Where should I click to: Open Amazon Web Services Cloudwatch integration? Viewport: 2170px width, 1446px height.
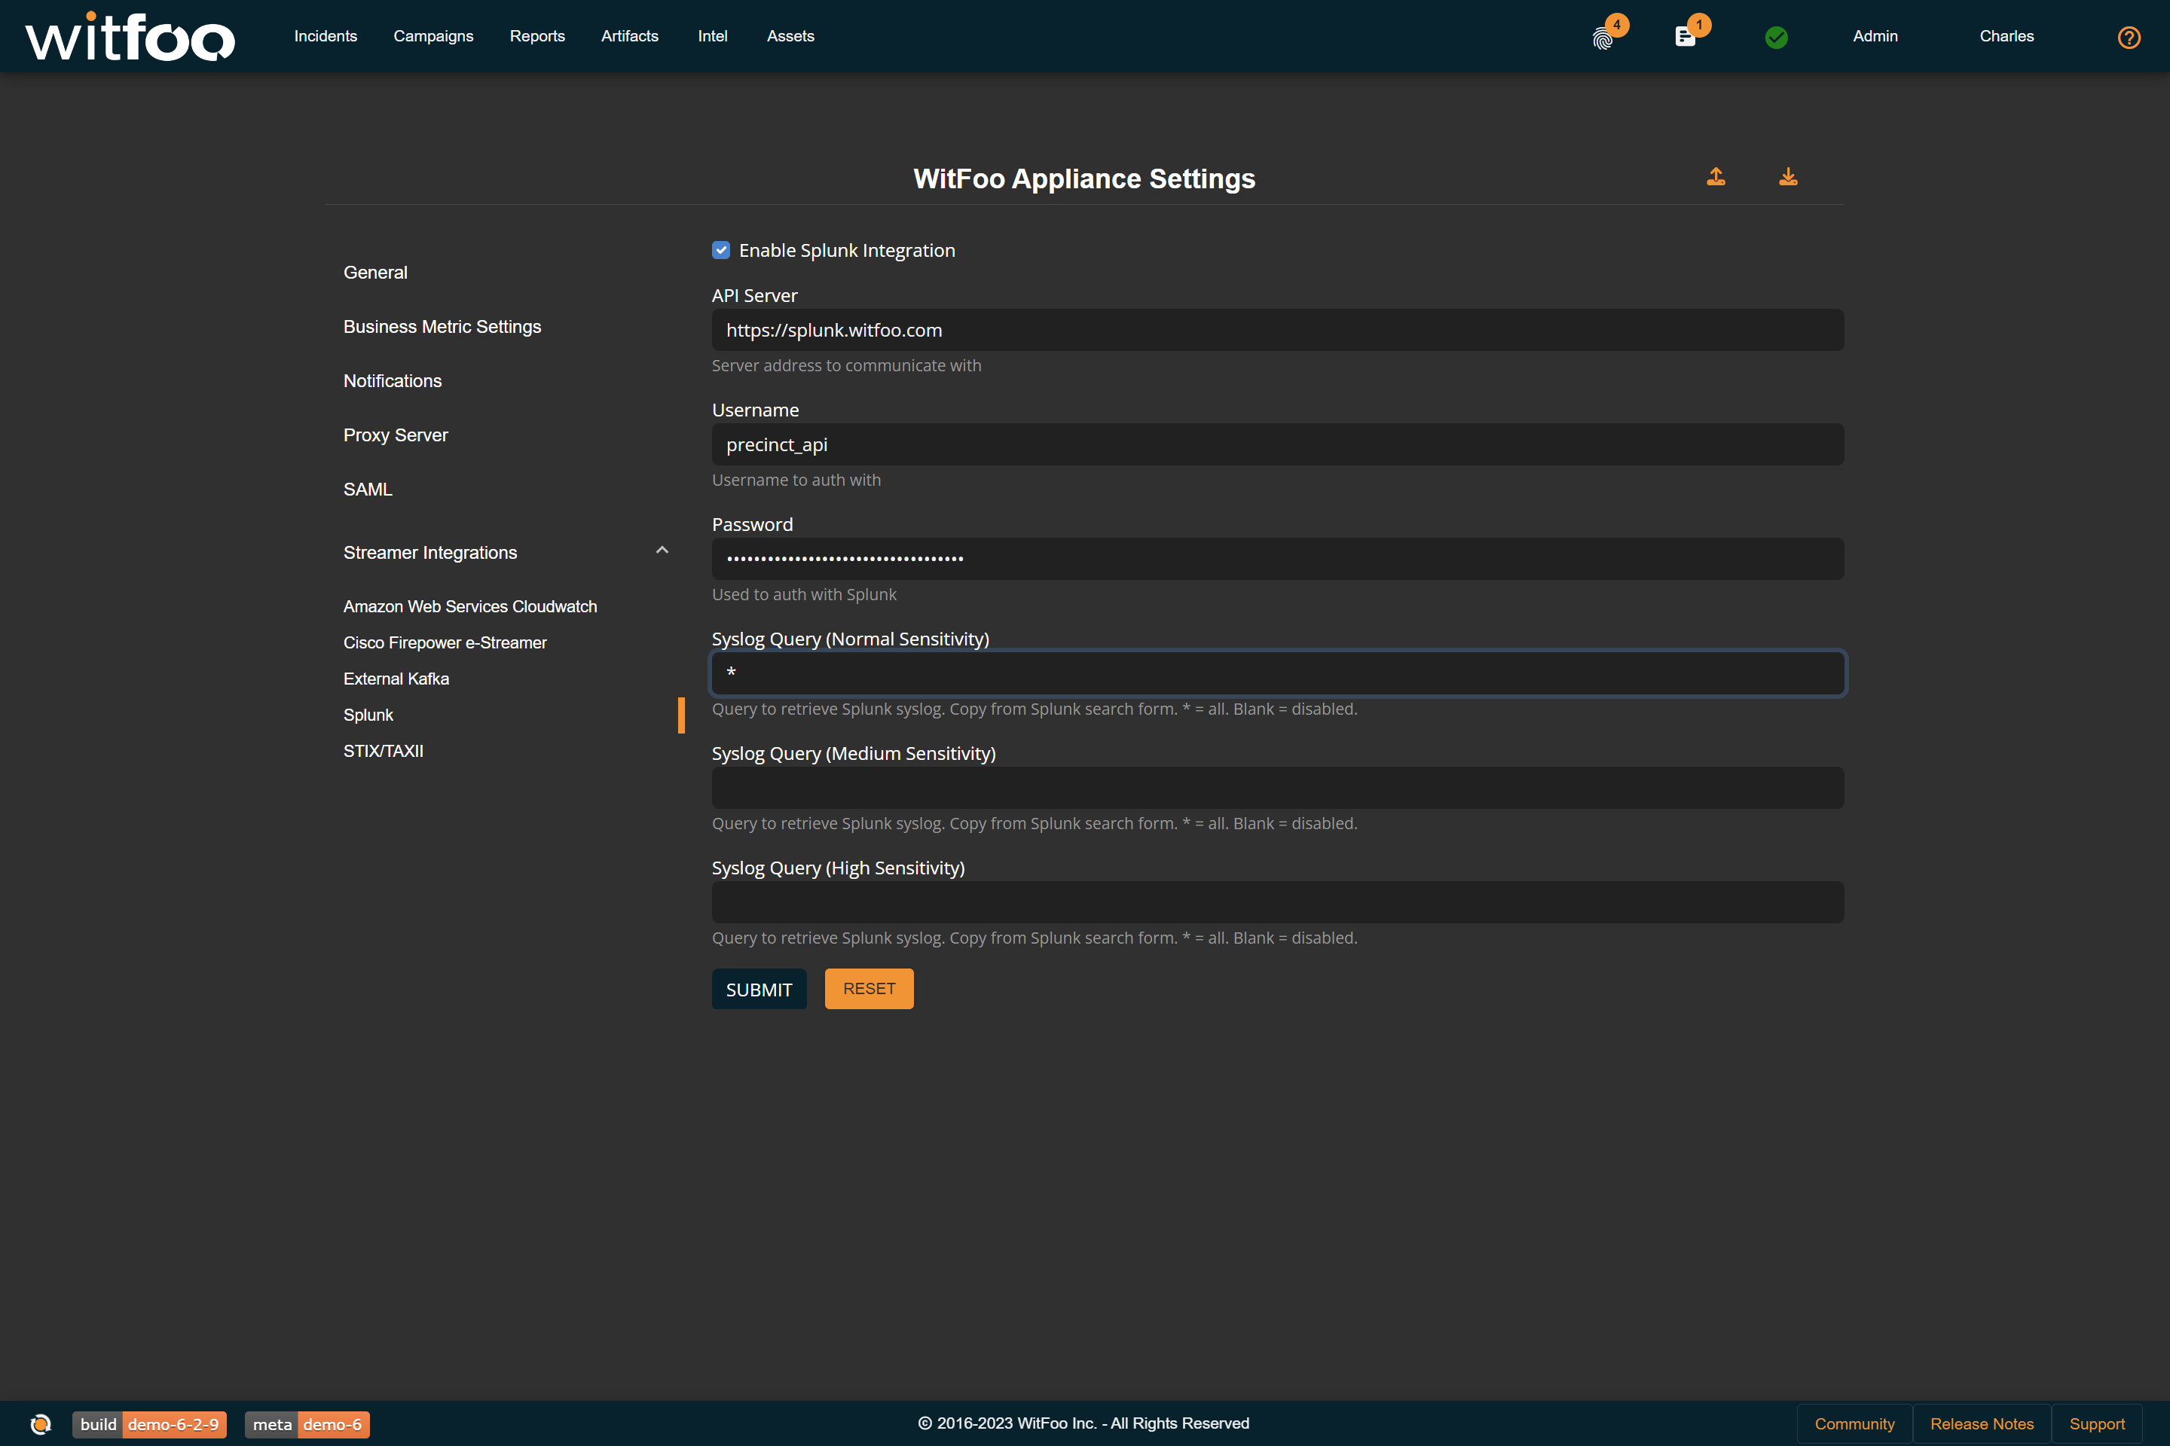(469, 606)
